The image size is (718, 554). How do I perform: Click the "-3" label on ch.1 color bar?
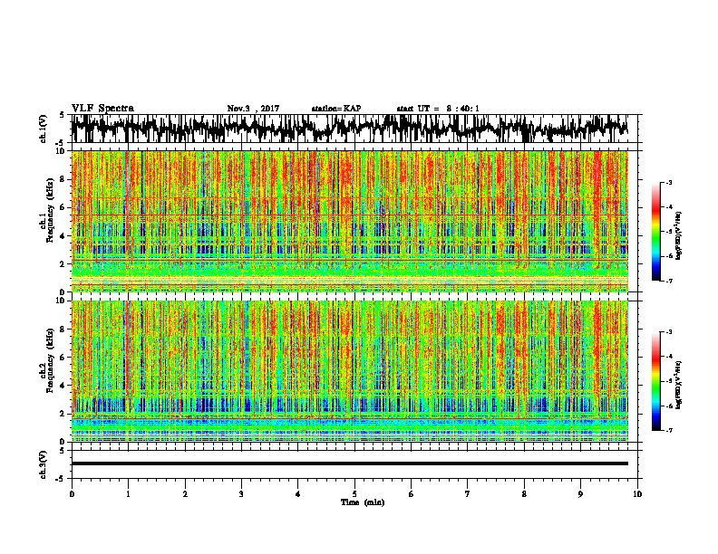tap(668, 183)
